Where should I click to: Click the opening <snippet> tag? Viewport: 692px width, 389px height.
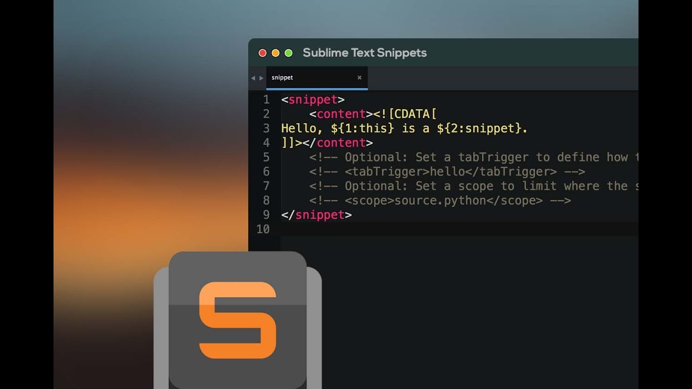313,100
